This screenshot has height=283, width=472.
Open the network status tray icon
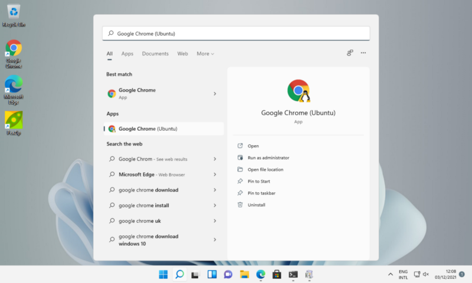tap(417, 274)
